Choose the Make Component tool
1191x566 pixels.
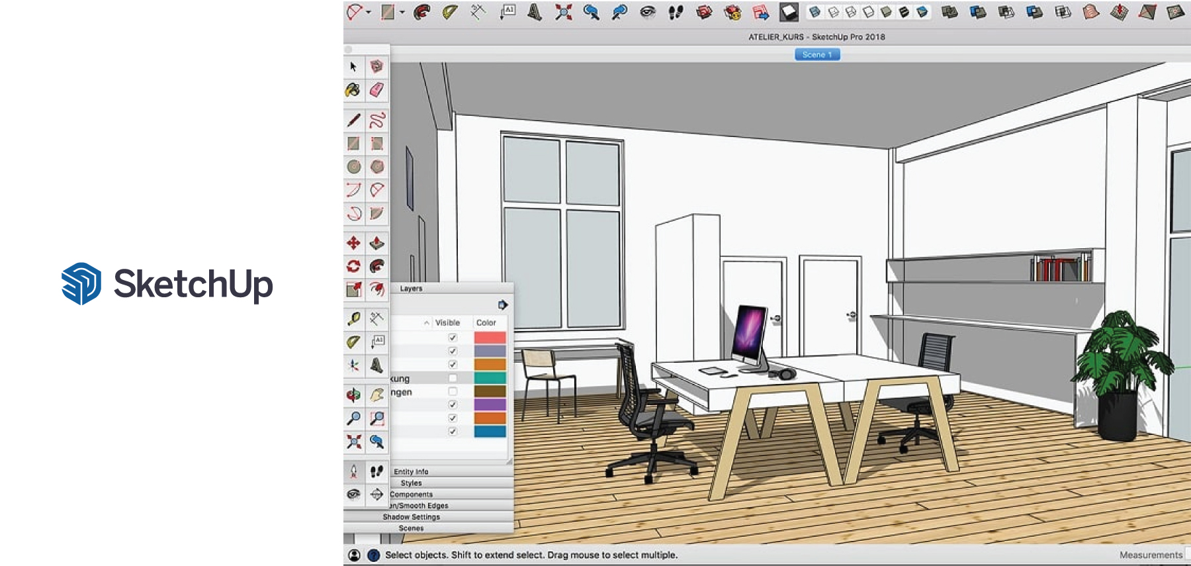pyautogui.click(x=376, y=67)
